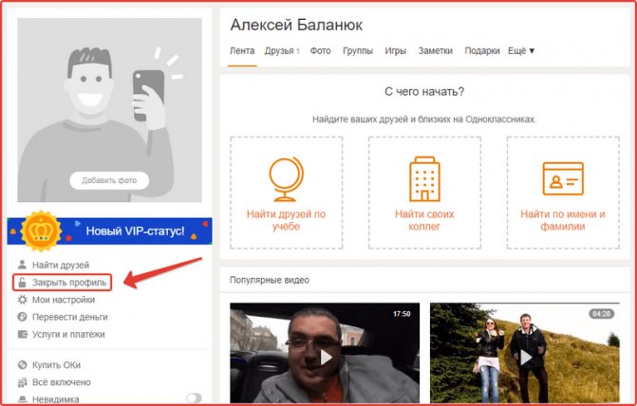Viewport: 637px width, 406px height.
Task: Click the Найти друзей link
Action: pyautogui.click(x=61, y=265)
